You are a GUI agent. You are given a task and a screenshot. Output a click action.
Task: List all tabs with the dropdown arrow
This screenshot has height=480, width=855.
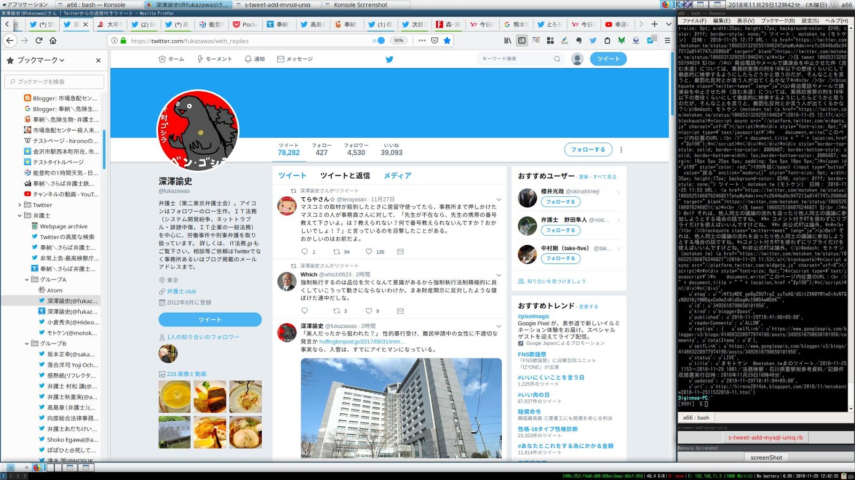(669, 24)
